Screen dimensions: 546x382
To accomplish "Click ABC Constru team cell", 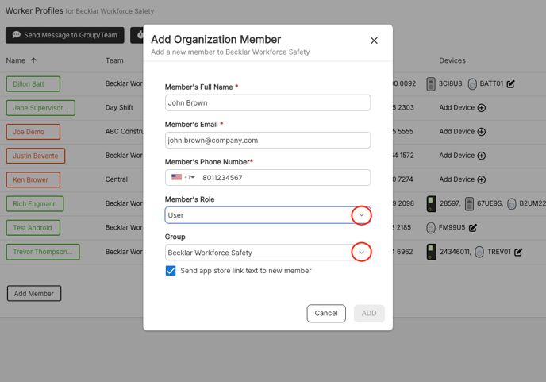I will (x=124, y=132).
